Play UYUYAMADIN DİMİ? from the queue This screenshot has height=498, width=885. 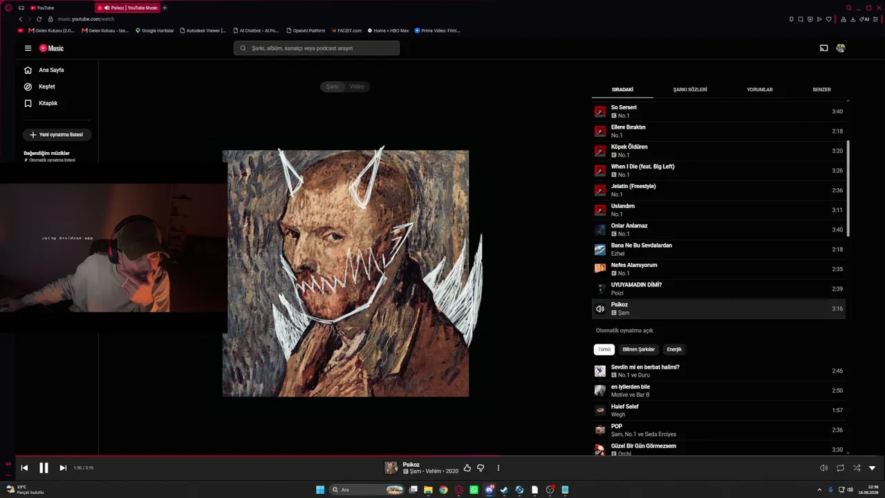coord(719,289)
